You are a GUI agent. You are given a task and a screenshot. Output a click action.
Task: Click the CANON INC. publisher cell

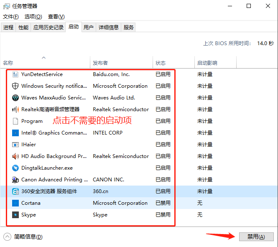(x=109, y=179)
